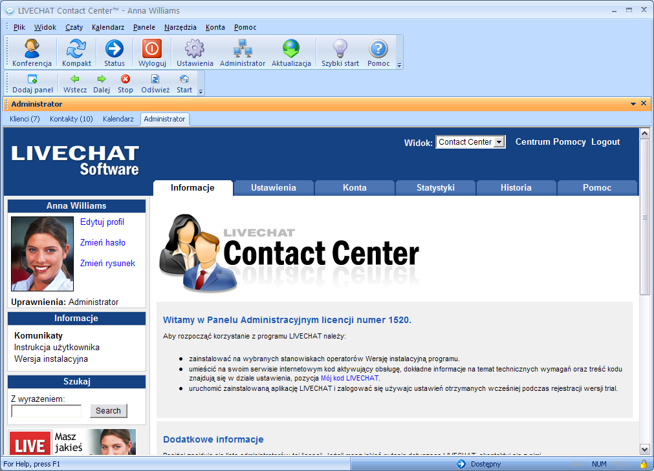The width and height of the screenshot is (654, 471).
Task: Go forward with Dalej arrow
Action: click(x=102, y=84)
